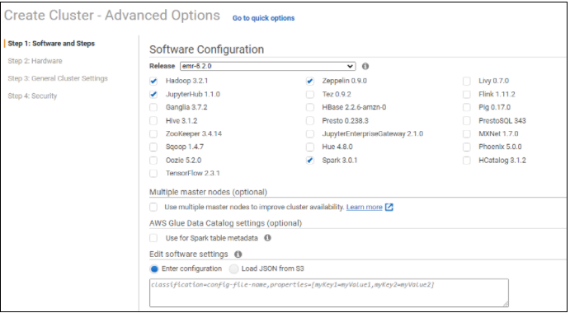Enable Ganglia 3.7.2 checkbox
This screenshot has height=313, width=570.
tap(153, 107)
